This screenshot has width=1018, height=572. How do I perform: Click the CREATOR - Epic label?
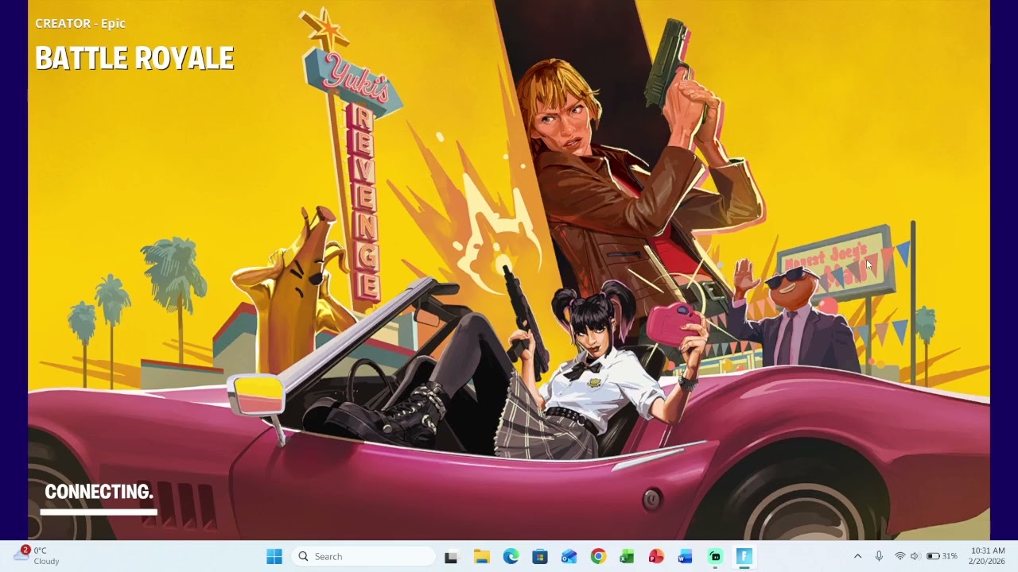click(x=80, y=23)
